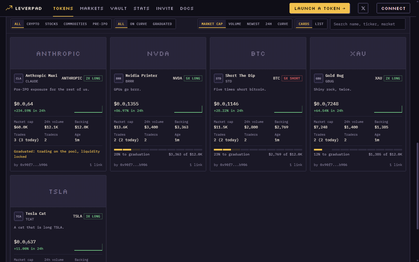Sort tokens by Curve progress
The image size is (419, 262).
283,24
